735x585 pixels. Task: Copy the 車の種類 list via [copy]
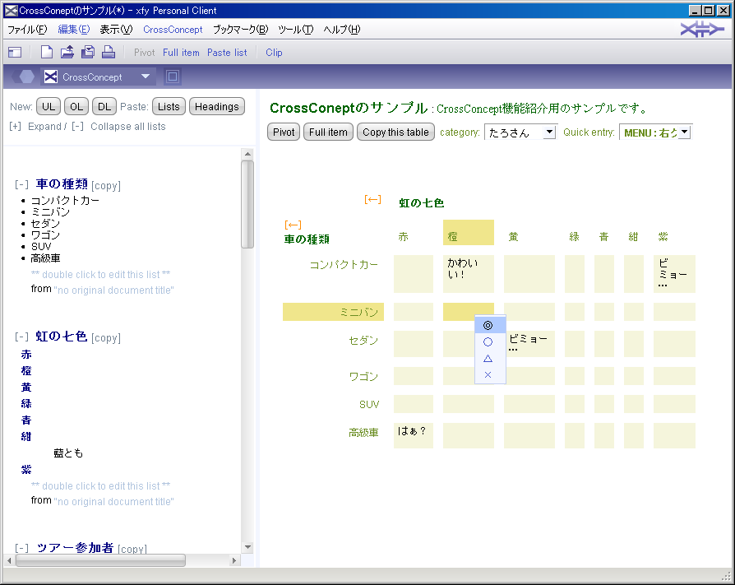[106, 186]
